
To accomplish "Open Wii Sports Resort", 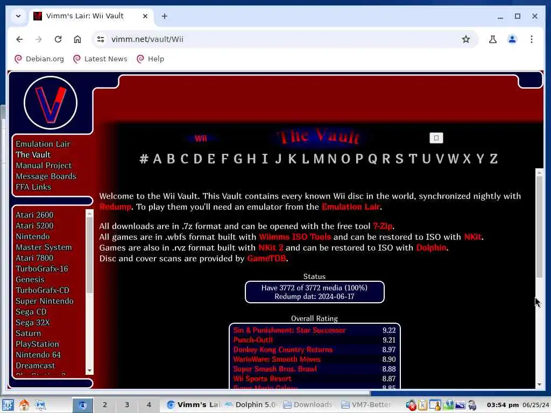I will [262, 379].
